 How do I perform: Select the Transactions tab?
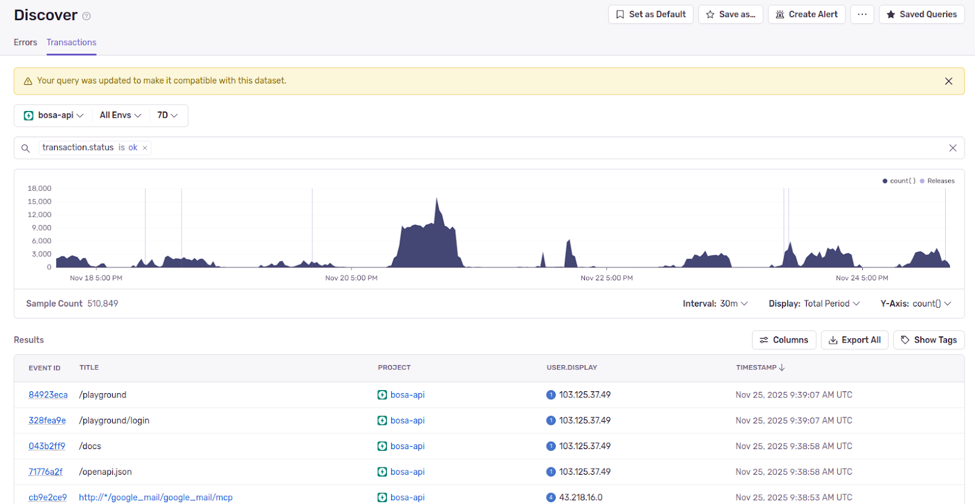(71, 42)
